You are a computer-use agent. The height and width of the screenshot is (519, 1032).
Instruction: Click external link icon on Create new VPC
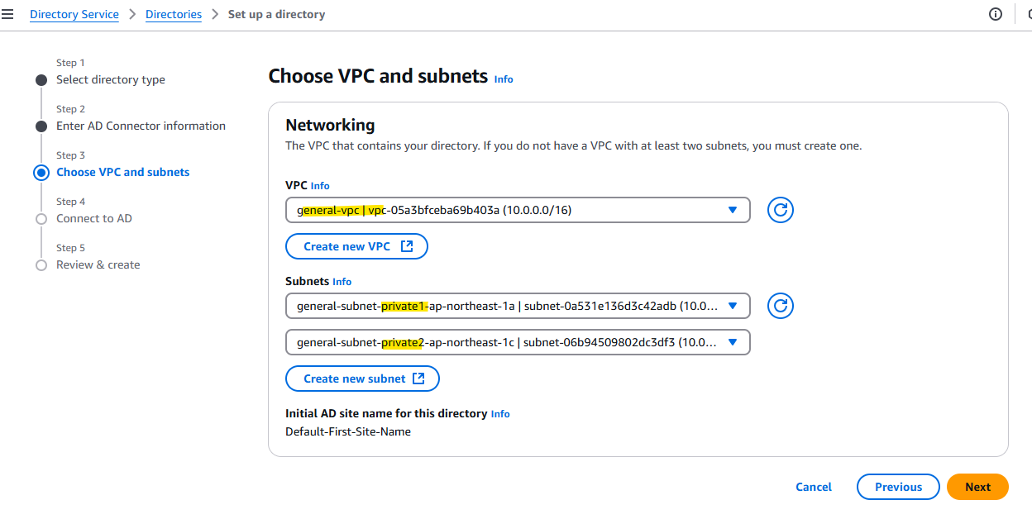click(x=407, y=246)
